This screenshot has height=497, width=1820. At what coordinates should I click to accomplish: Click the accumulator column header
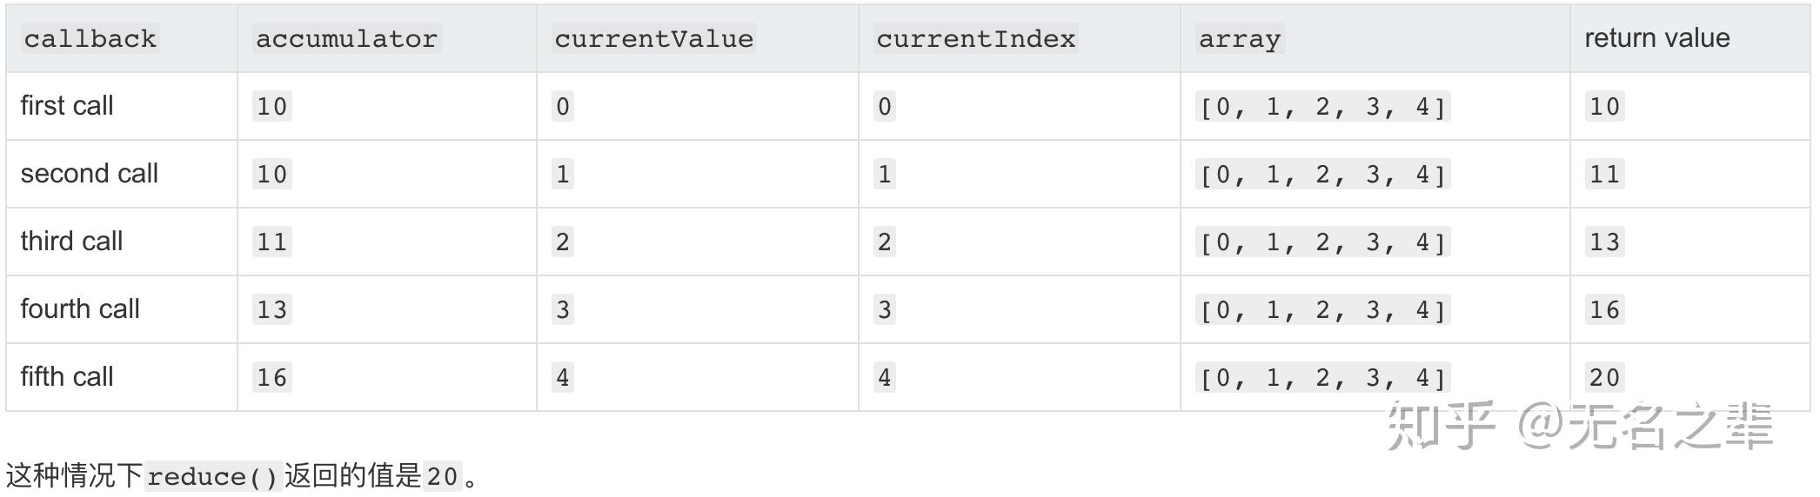tap(346, 39)
